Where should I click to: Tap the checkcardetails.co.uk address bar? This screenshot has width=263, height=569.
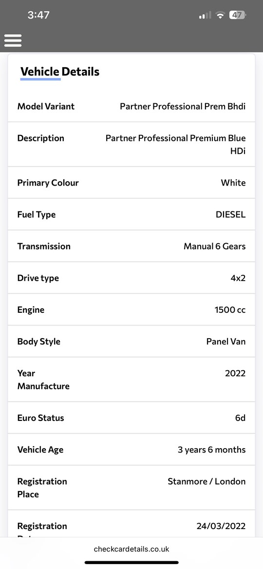point(131,549)
